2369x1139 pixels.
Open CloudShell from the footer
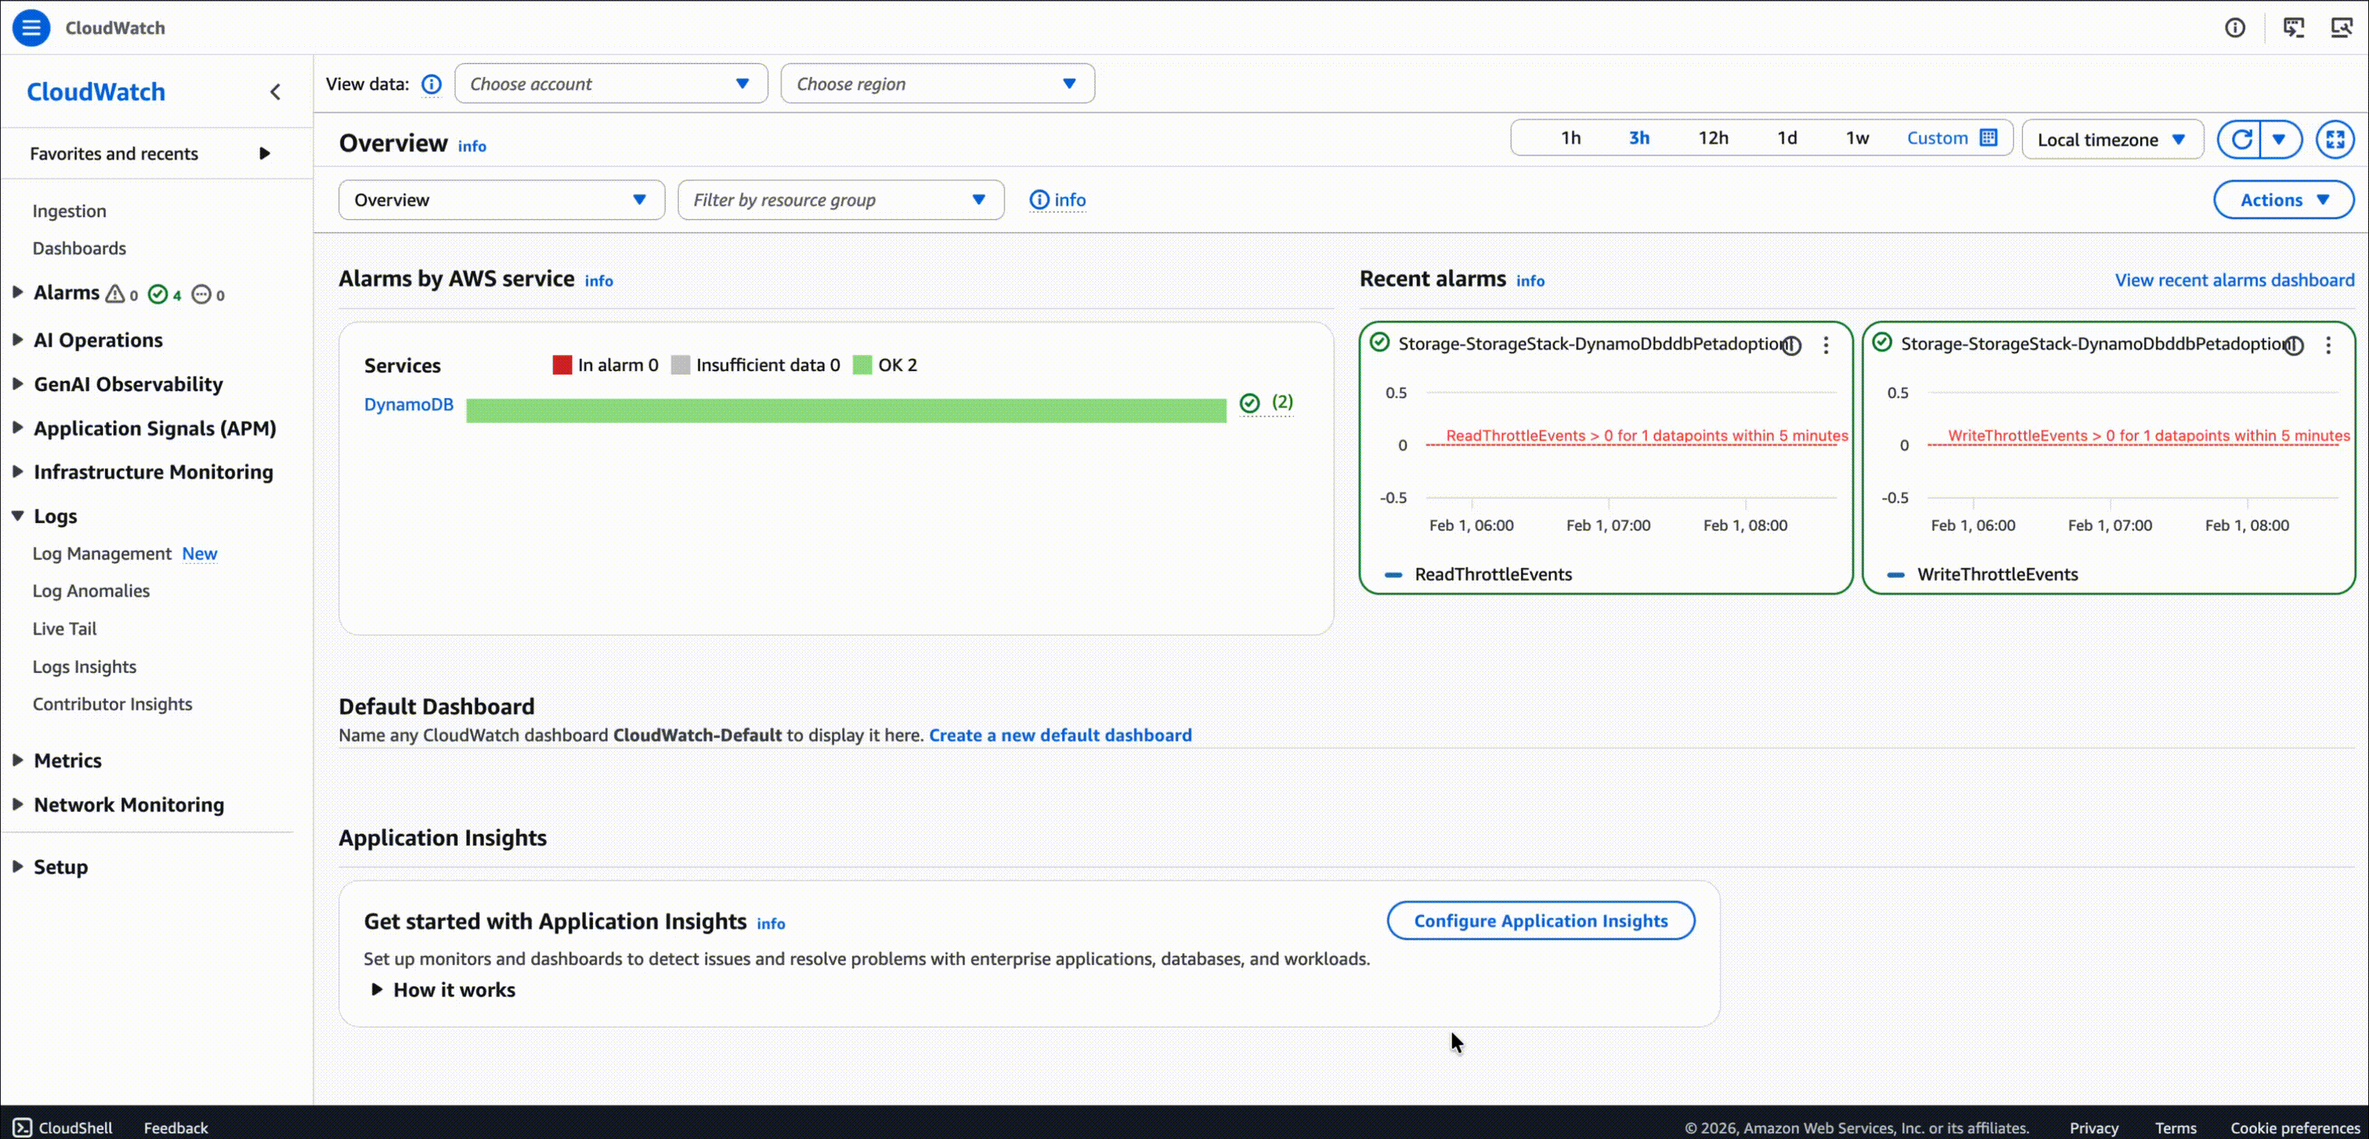[62, 1127]
